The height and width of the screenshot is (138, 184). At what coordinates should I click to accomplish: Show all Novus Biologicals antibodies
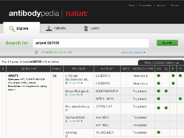pos(76,95)
